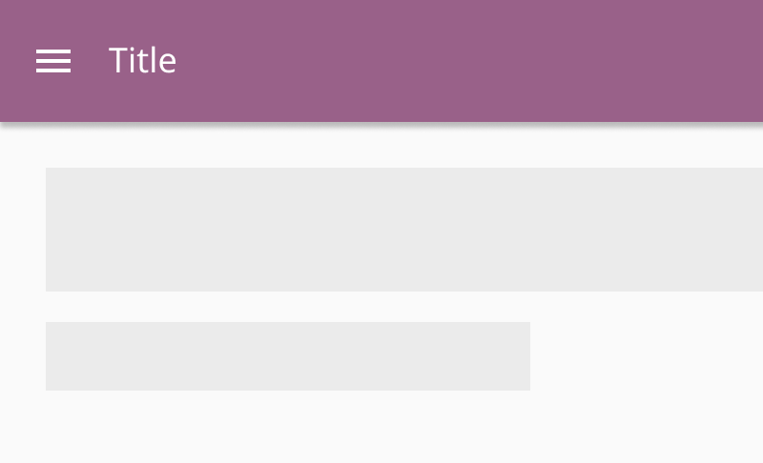763x463 pixels.
Task: Click empty space right of short gray bar
Action: pos(647,356)
